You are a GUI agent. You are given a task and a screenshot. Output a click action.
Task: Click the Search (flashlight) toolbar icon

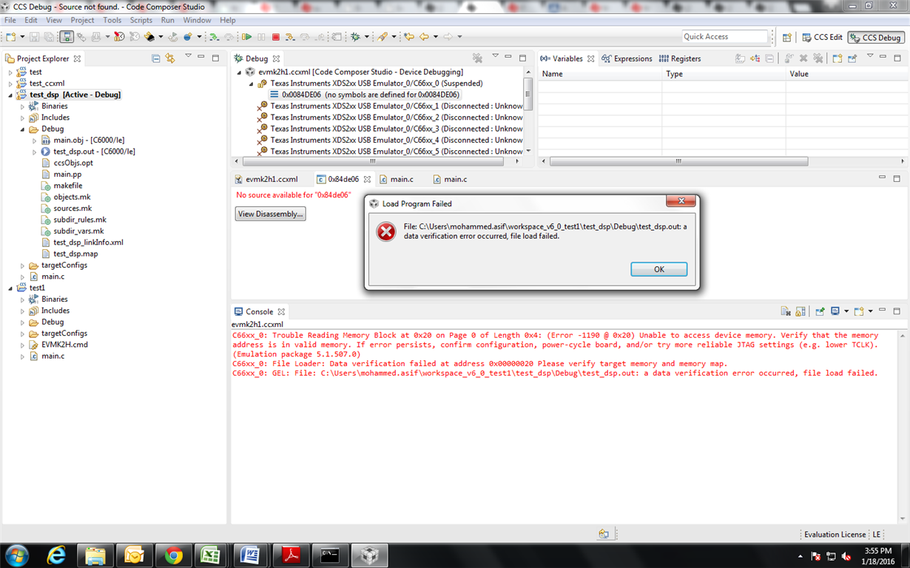click(382, 36)
